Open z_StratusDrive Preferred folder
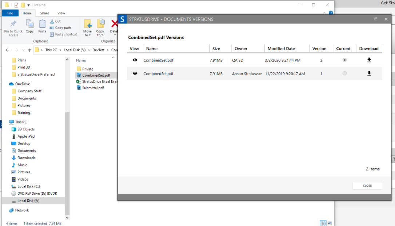The width and height of the screenshot is (395, 226). pyautogui.click(x=36, y=74)
